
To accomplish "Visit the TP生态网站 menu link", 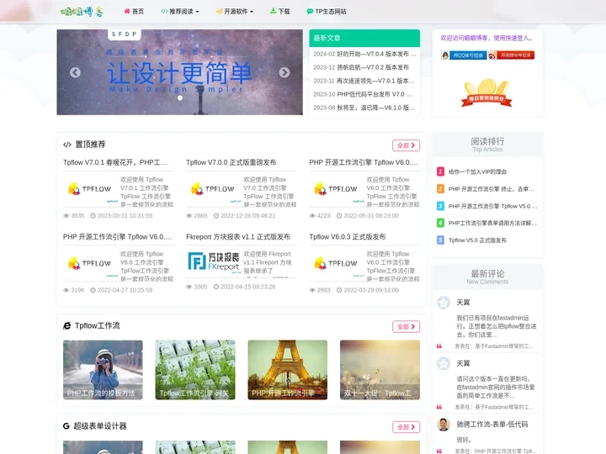I will (327, 12).
